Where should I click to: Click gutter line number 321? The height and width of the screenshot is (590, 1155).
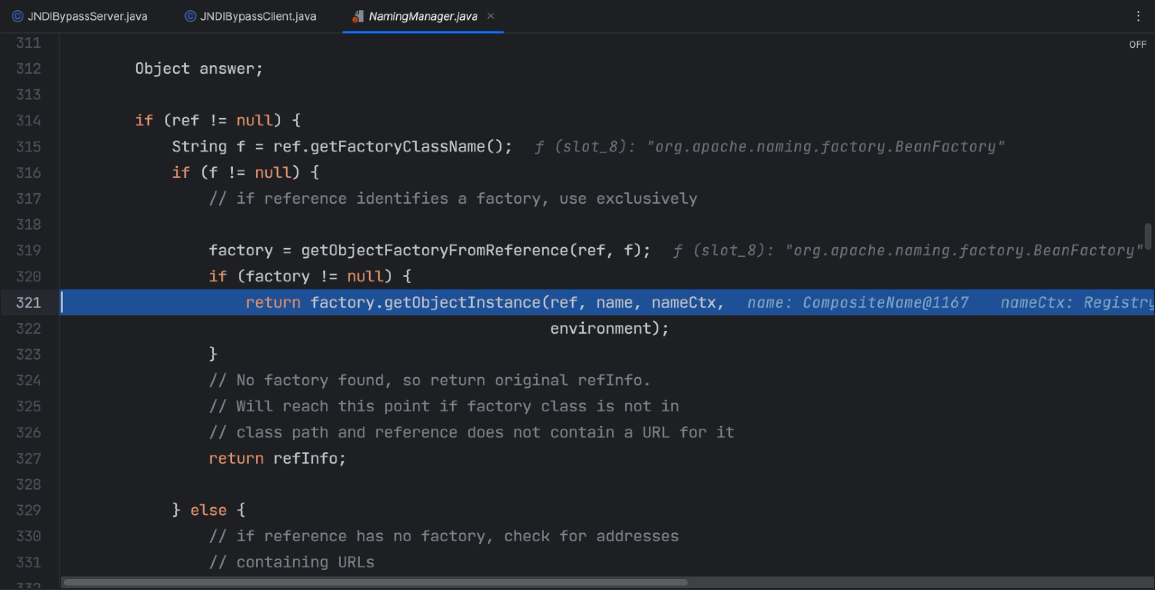28,302
